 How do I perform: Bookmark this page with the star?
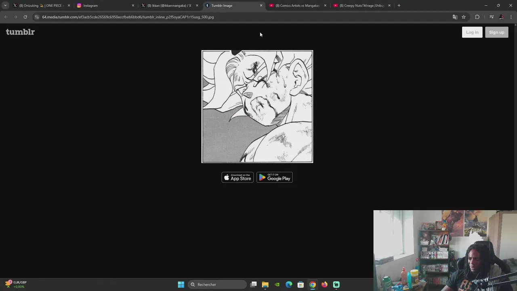tap(464, 17)
